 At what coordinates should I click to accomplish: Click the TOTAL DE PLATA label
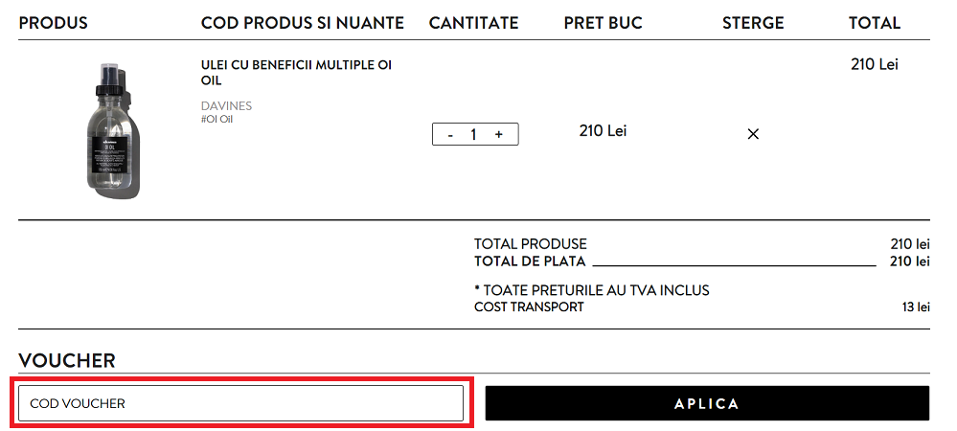pos(530,261)
